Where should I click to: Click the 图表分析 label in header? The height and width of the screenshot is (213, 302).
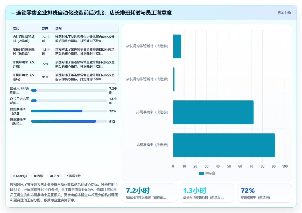(x=284, y=12)
